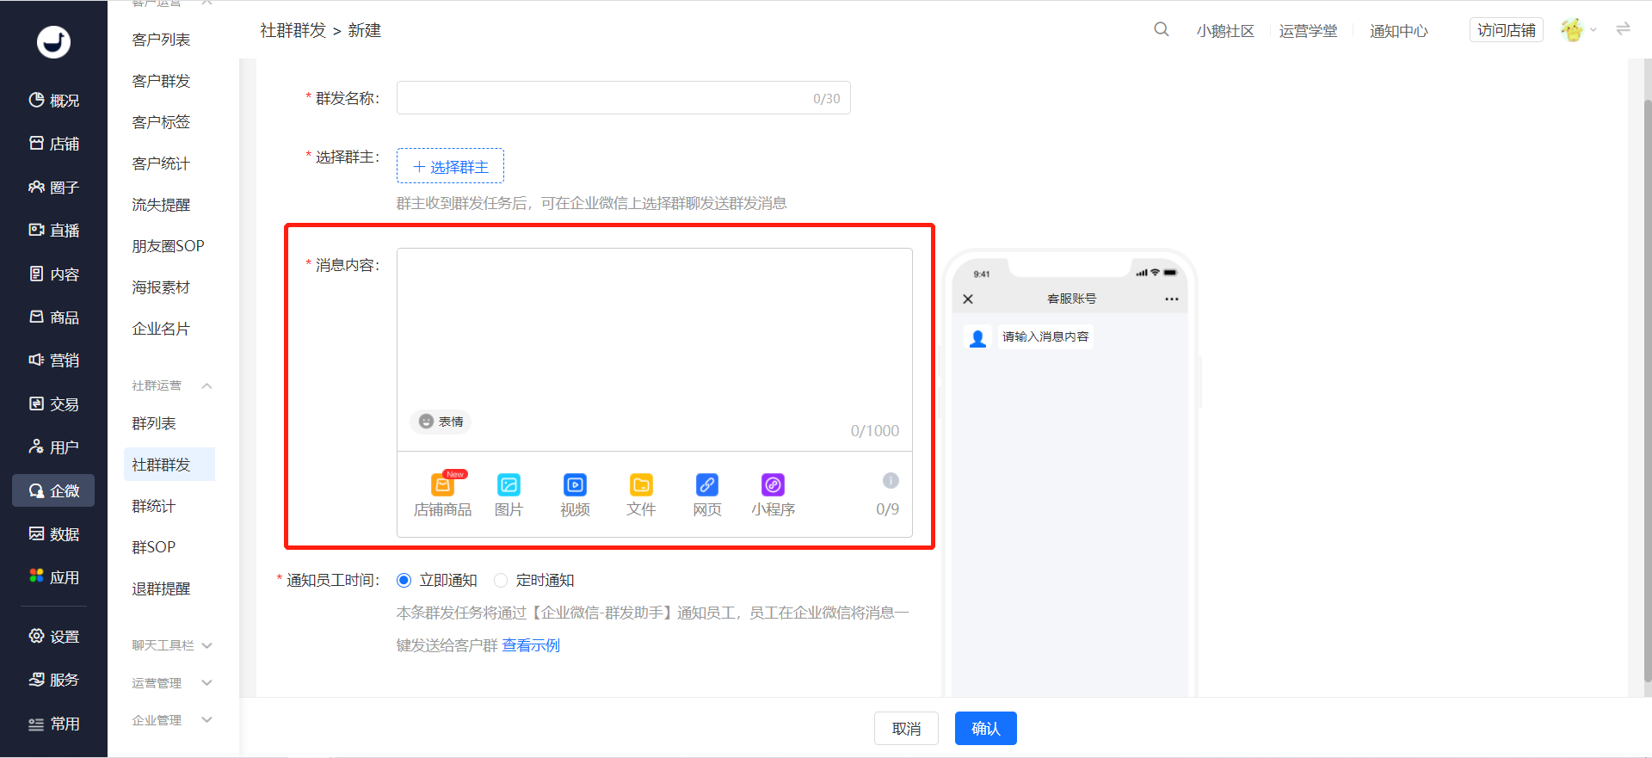Open 设置 settings in the sidebar
This screenshot has height=758, width=1652.
53,637
